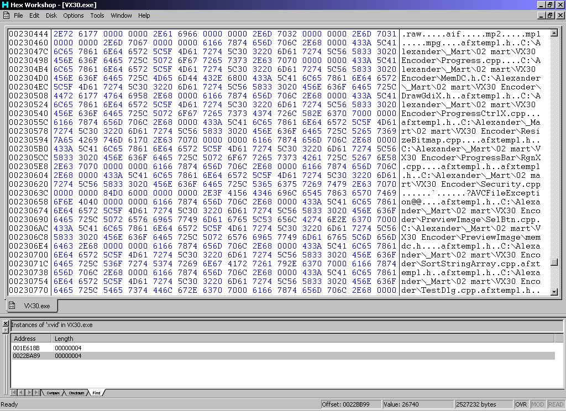
Task: Open the Edit menu
Action: 34,15
